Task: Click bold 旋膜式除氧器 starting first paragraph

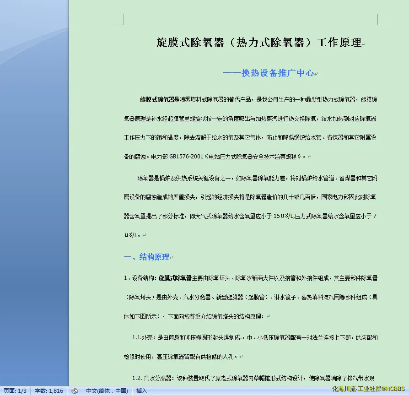Action: 157,99
